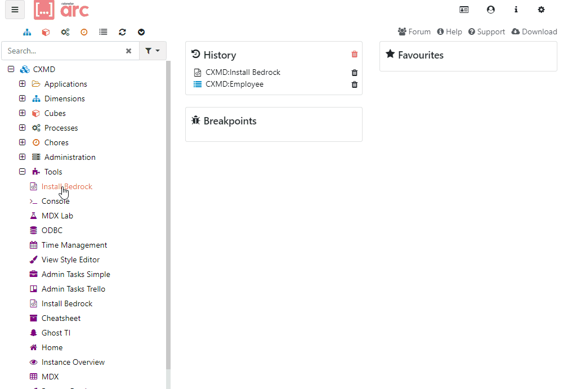The width and height of the screenshot is (563, 389).
Task: Collapse the CXMD root node
Action: [11, 69]
